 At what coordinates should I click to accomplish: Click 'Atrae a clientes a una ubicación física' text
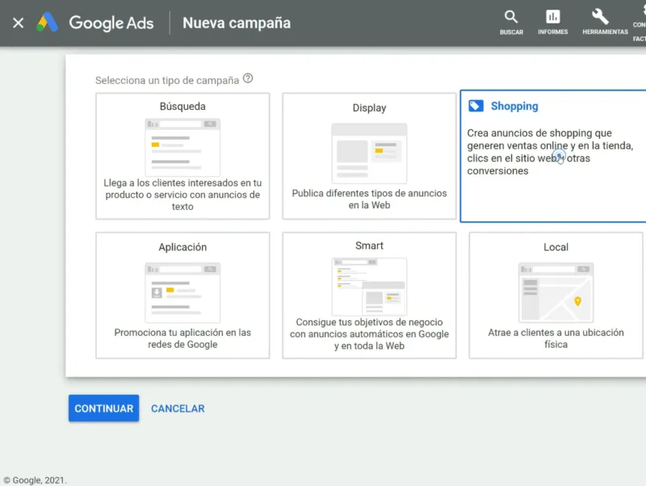[x=556, y=338]
